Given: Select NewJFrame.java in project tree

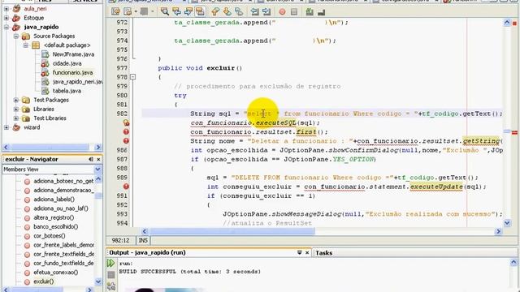Looking at the screenshot, I should coord(73,54).
